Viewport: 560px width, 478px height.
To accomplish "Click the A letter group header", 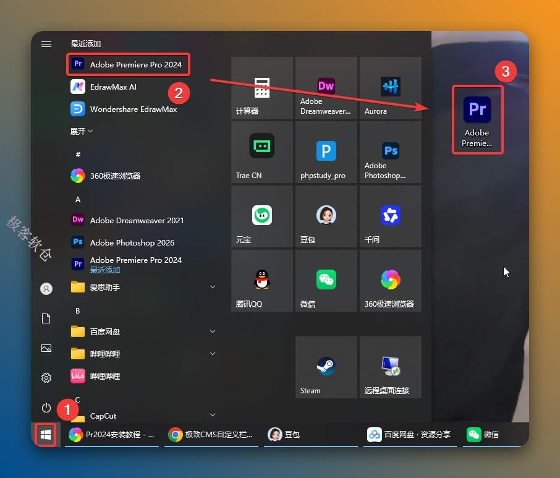I will click(78, 199).
